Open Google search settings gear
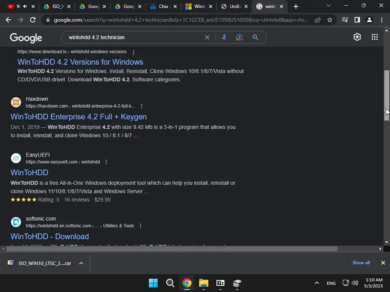 357,37
